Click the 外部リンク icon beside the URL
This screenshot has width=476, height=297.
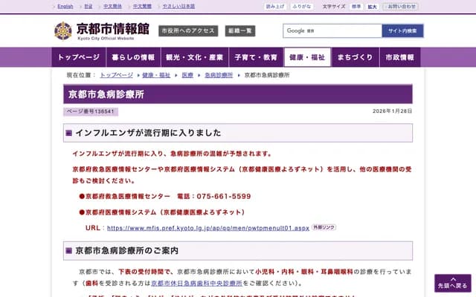(324, 227)
